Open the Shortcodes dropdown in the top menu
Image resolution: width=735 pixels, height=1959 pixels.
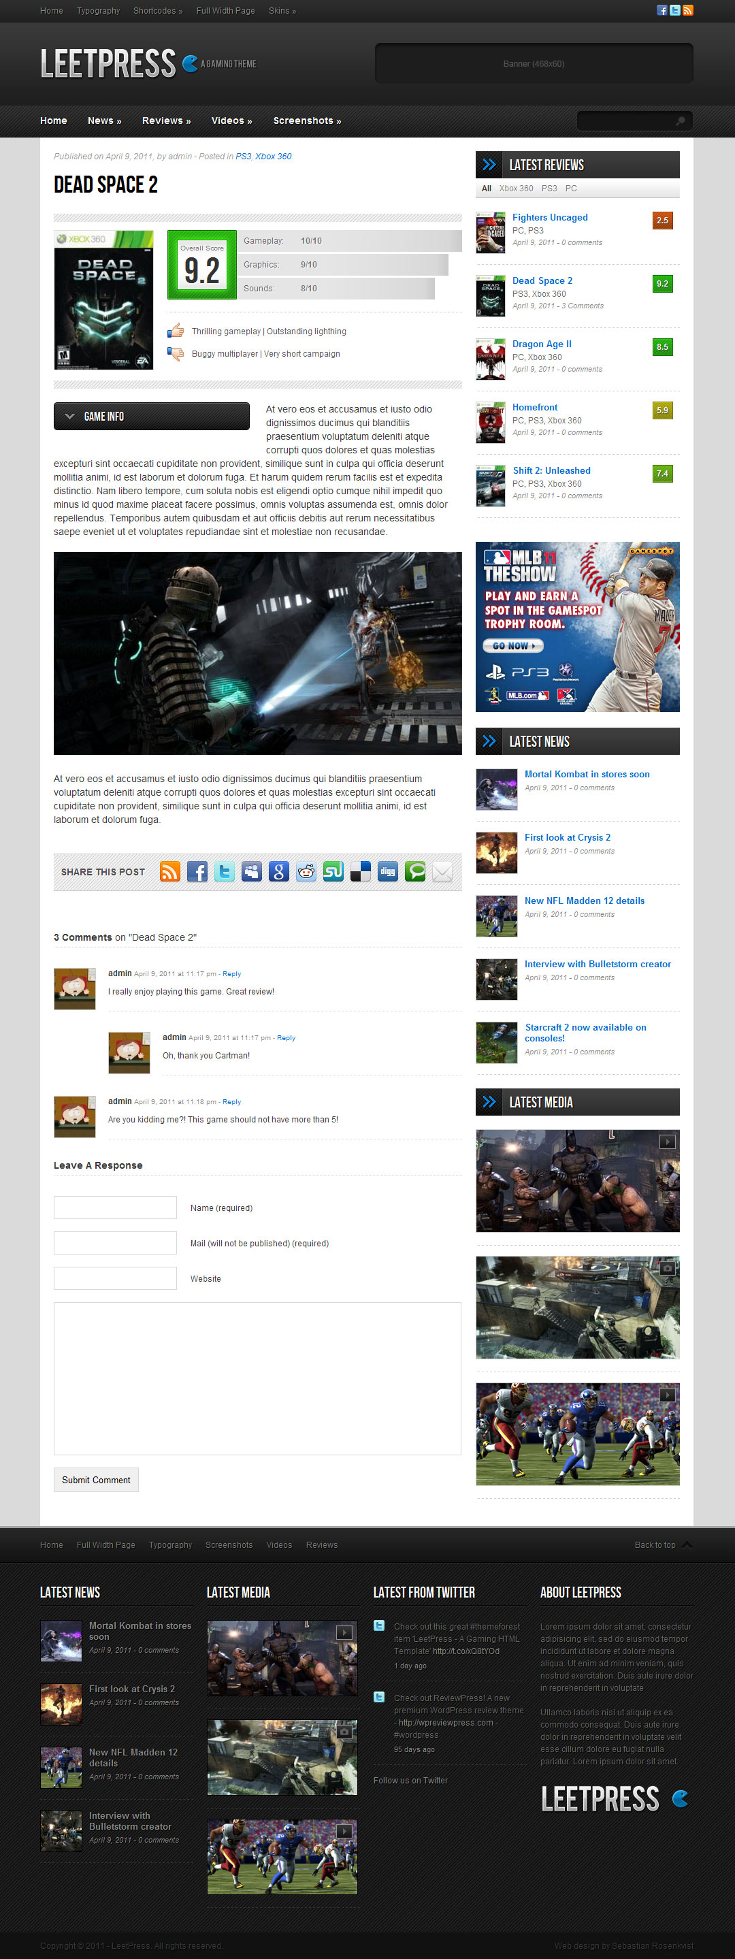pos(158,11)
